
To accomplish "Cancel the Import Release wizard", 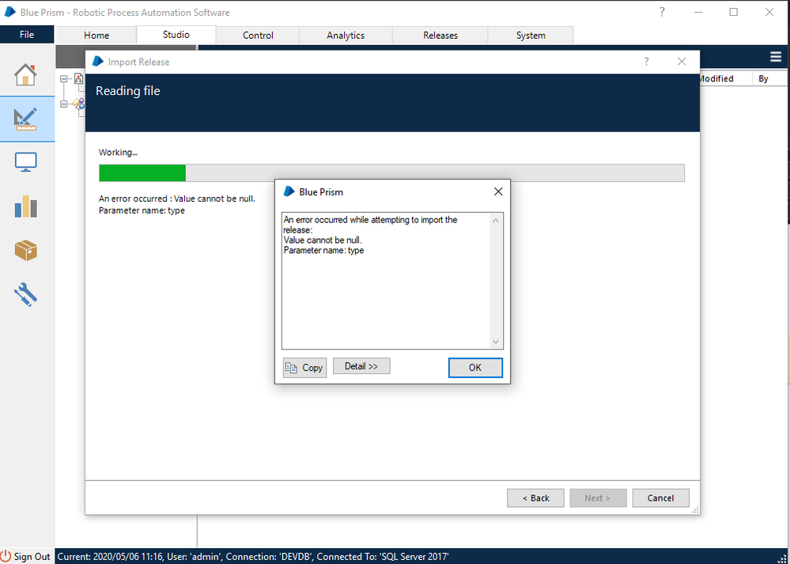I will pyautogui.click(x=660, y=498).
